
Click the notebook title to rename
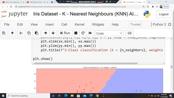(x=86, y=14)
